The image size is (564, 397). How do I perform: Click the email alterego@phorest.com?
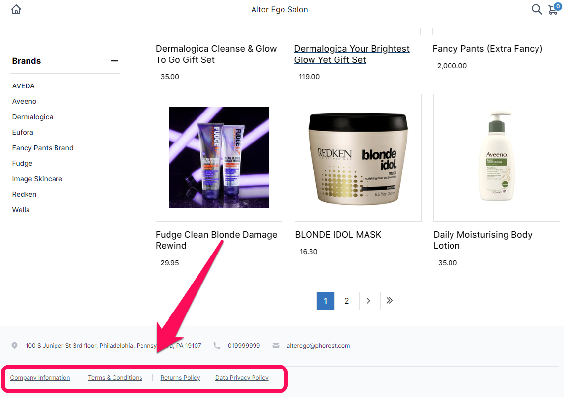[318, 346]
